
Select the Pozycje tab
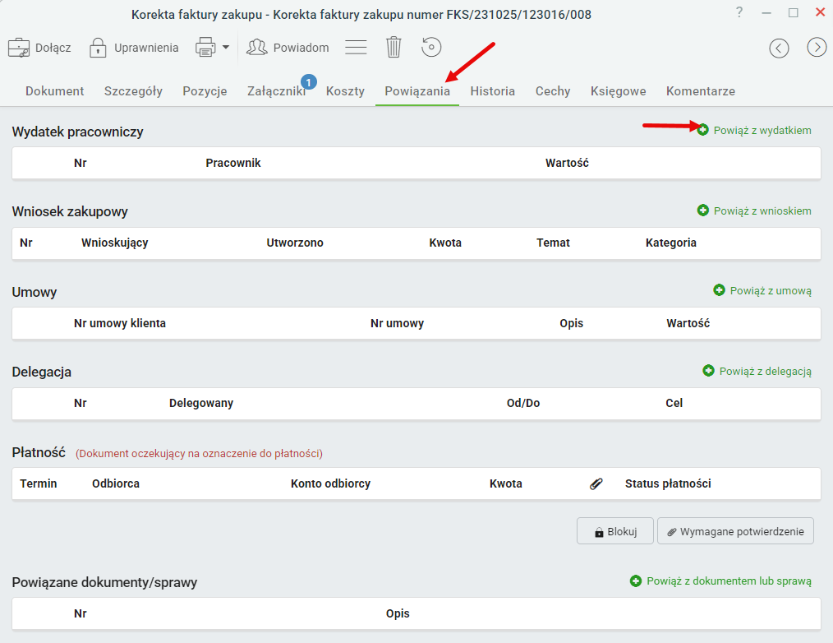click(x=205, y=91)
